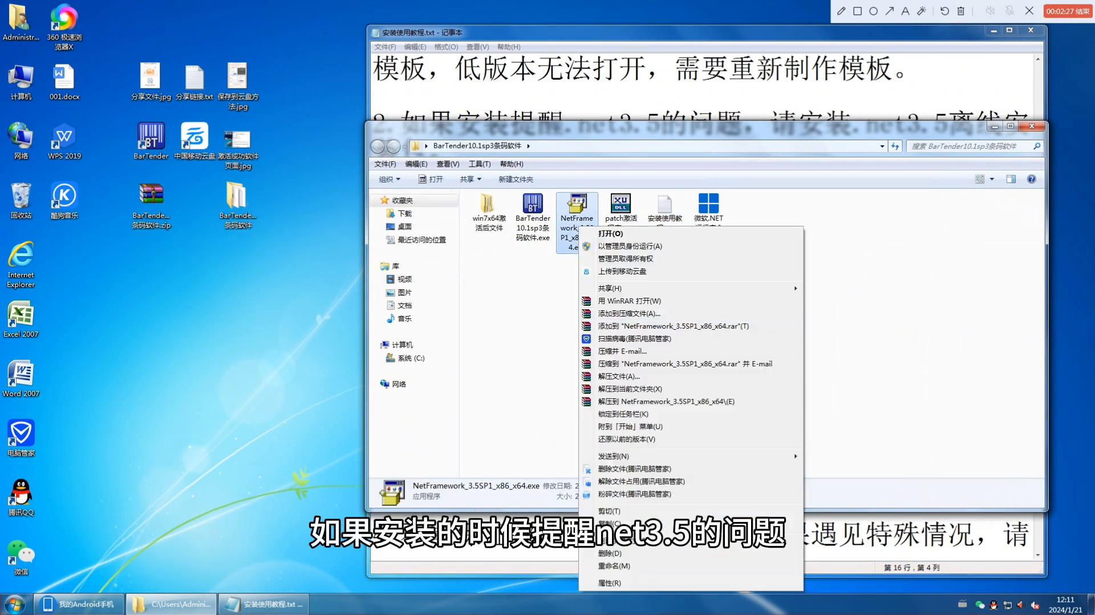Screen dimensions: 1095x615
Task: Expand the 发送到(N) submenu in context menu
Action: [x=691, y=456]
